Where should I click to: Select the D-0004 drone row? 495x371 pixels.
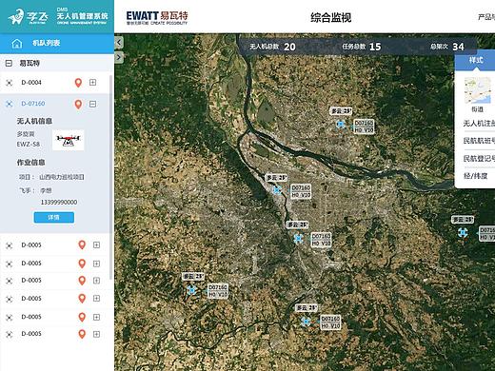tap(55, 83)
